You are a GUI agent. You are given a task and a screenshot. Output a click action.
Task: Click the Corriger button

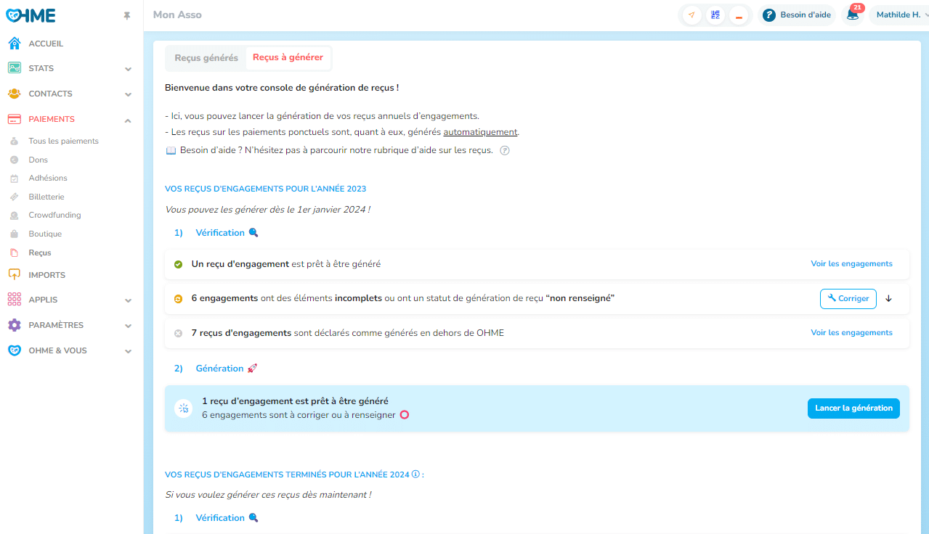click(x=848, y=299)
